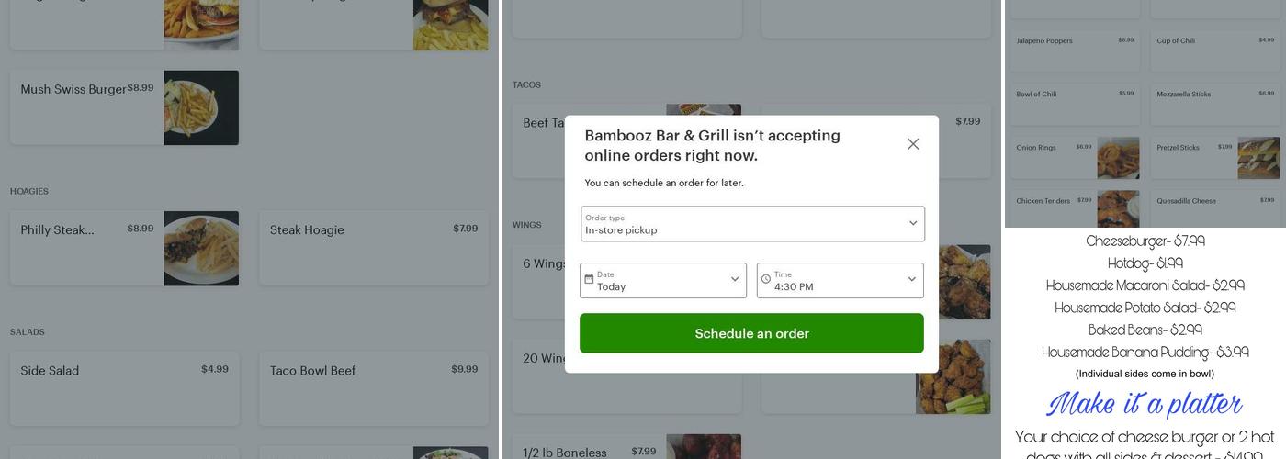Open the Onion Rings item

click(x=1075, y=158)
